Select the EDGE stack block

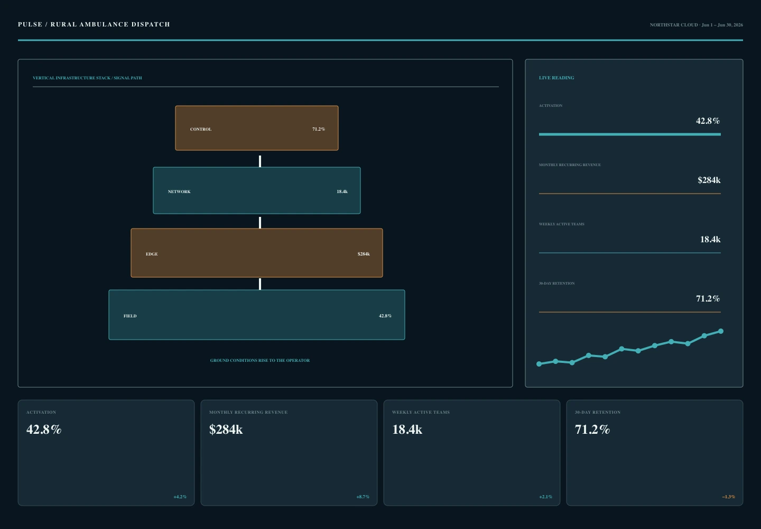(257, 253)
